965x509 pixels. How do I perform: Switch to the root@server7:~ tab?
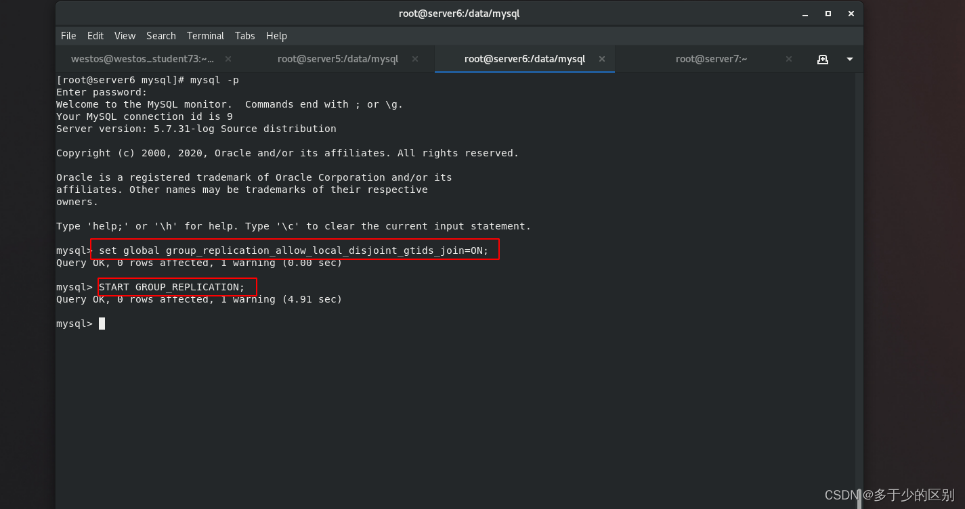(711, 59)
